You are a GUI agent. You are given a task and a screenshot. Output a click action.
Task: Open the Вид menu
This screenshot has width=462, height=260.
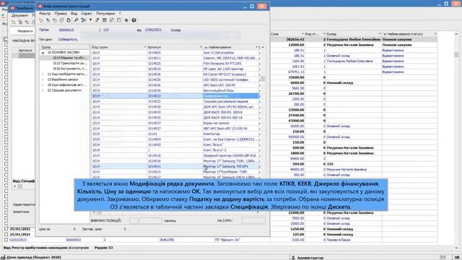74,14
